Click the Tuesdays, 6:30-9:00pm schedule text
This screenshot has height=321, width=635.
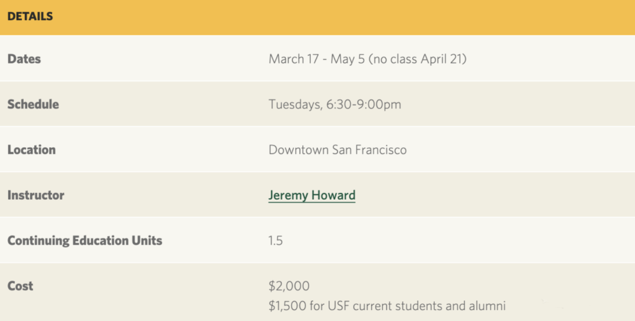click(x=335, y=104)
